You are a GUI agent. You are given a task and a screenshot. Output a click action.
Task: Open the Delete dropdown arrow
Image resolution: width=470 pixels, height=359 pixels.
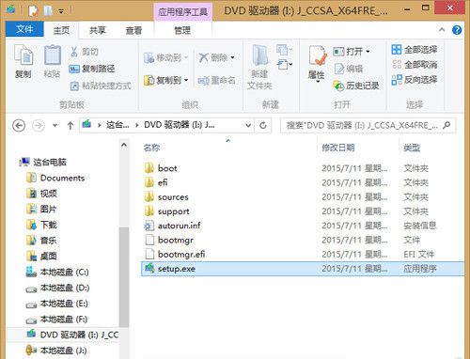tap(232, 57)
